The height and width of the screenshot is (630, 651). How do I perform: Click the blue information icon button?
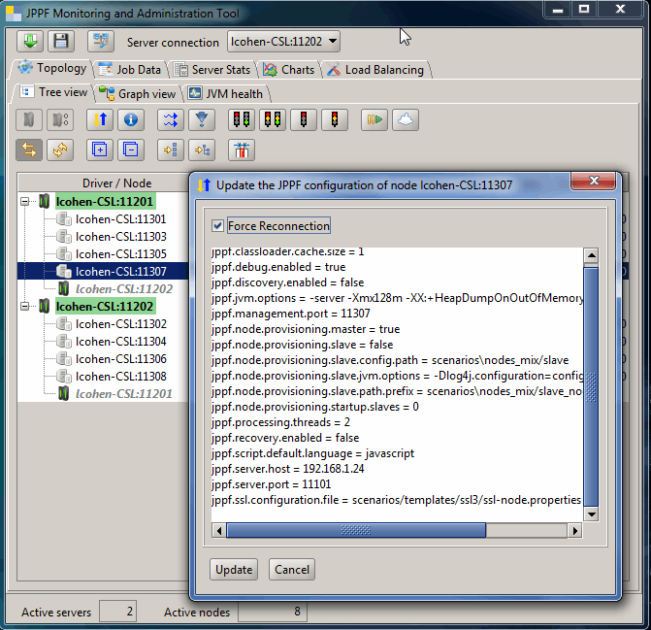(x=131, y=119)
